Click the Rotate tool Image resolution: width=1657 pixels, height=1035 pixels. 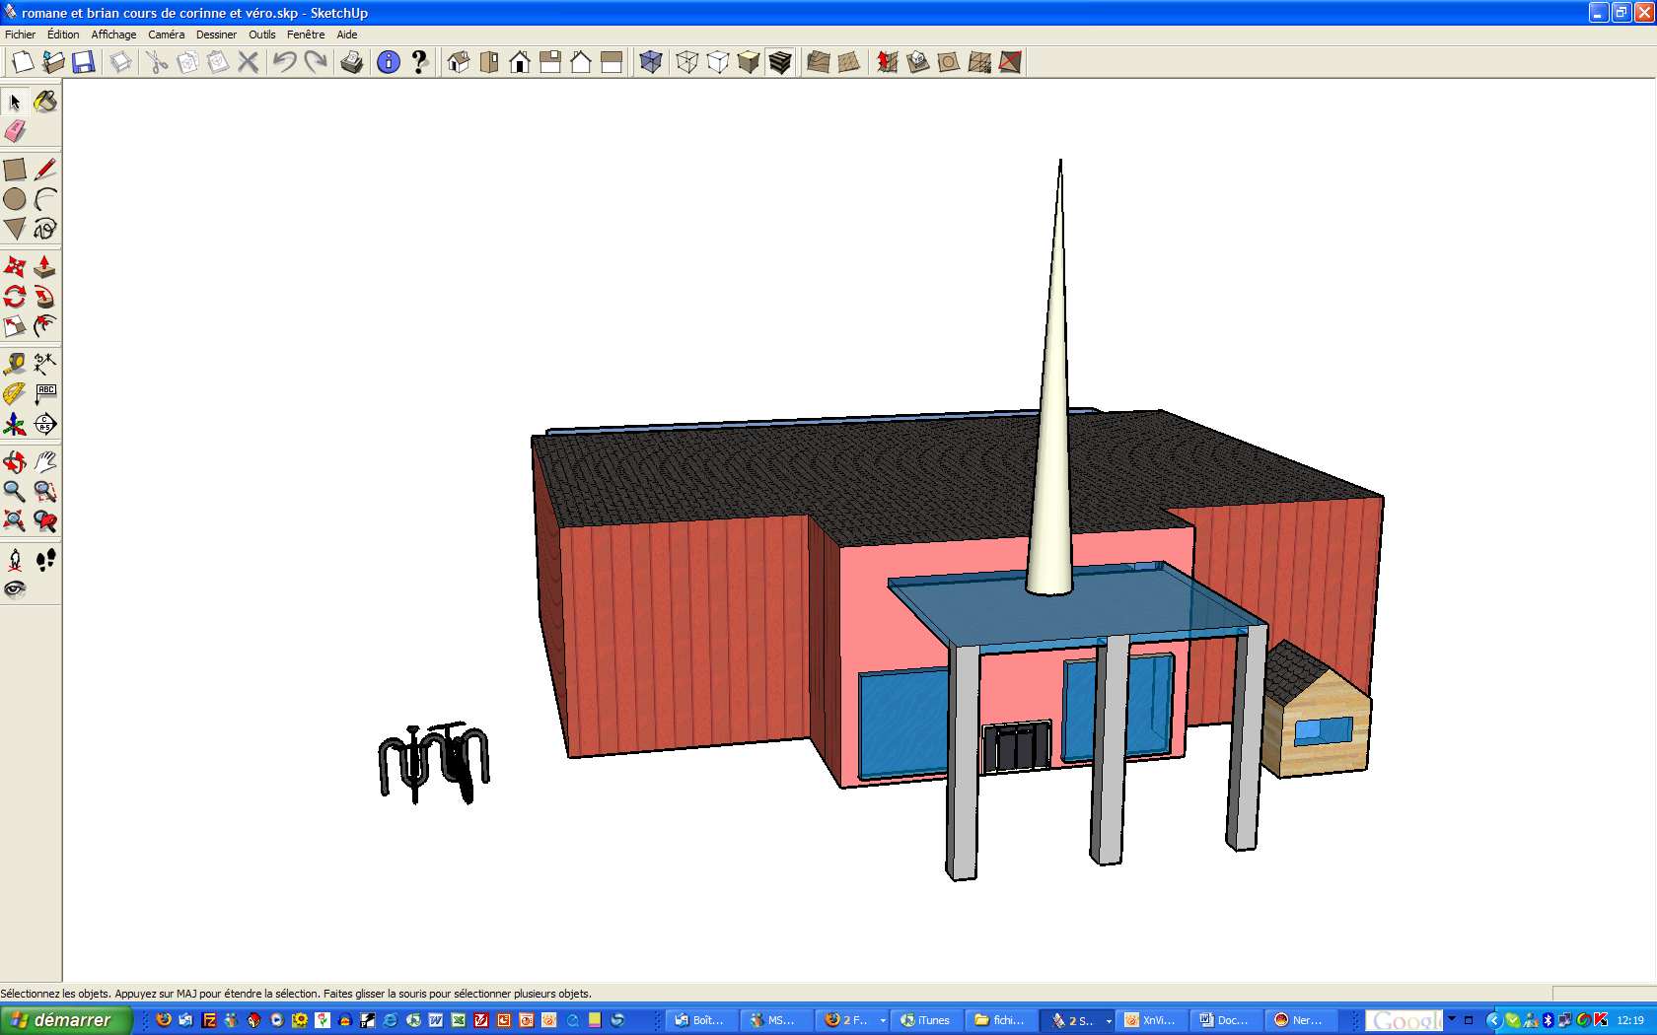pyautogui.click(x=15, y=297)
